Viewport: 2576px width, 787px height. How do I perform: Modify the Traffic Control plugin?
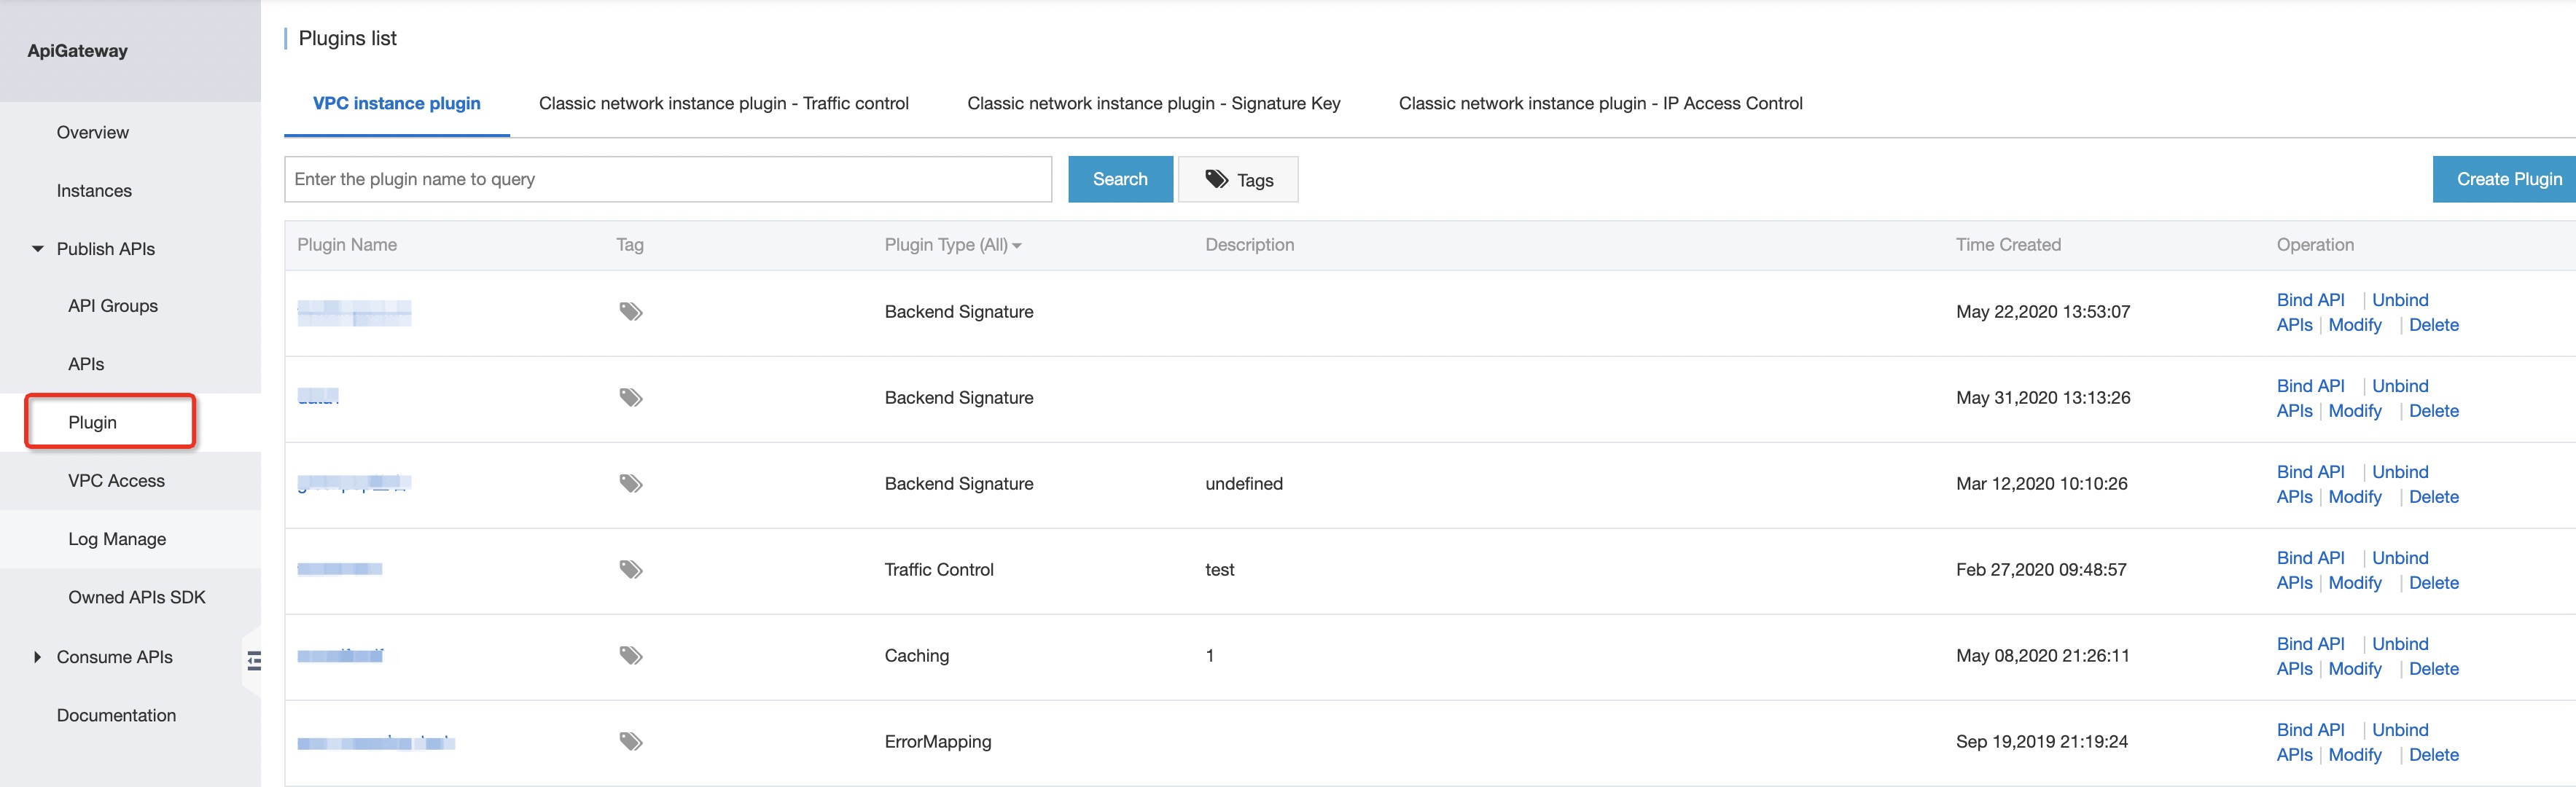(x=2354, y=583)
